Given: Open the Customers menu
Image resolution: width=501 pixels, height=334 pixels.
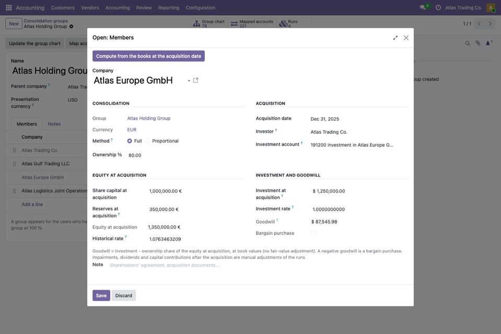Looking at the screenshot, I should tap(63, 8).
